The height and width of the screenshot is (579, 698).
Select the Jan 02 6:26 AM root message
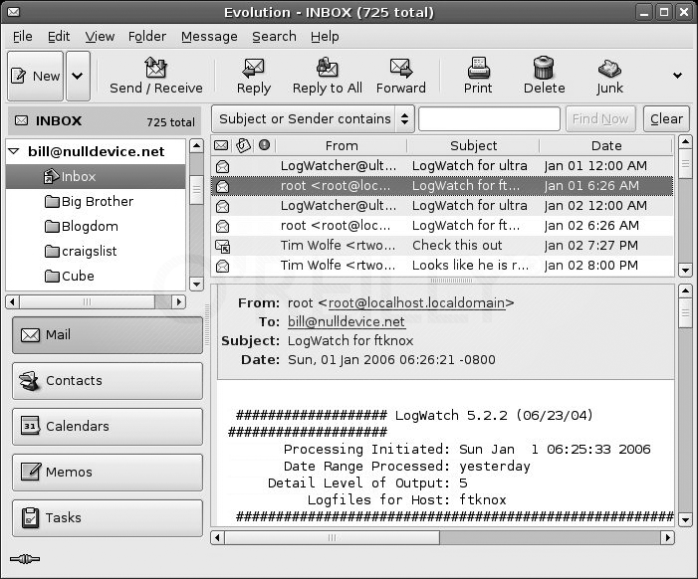coord(442,226)
